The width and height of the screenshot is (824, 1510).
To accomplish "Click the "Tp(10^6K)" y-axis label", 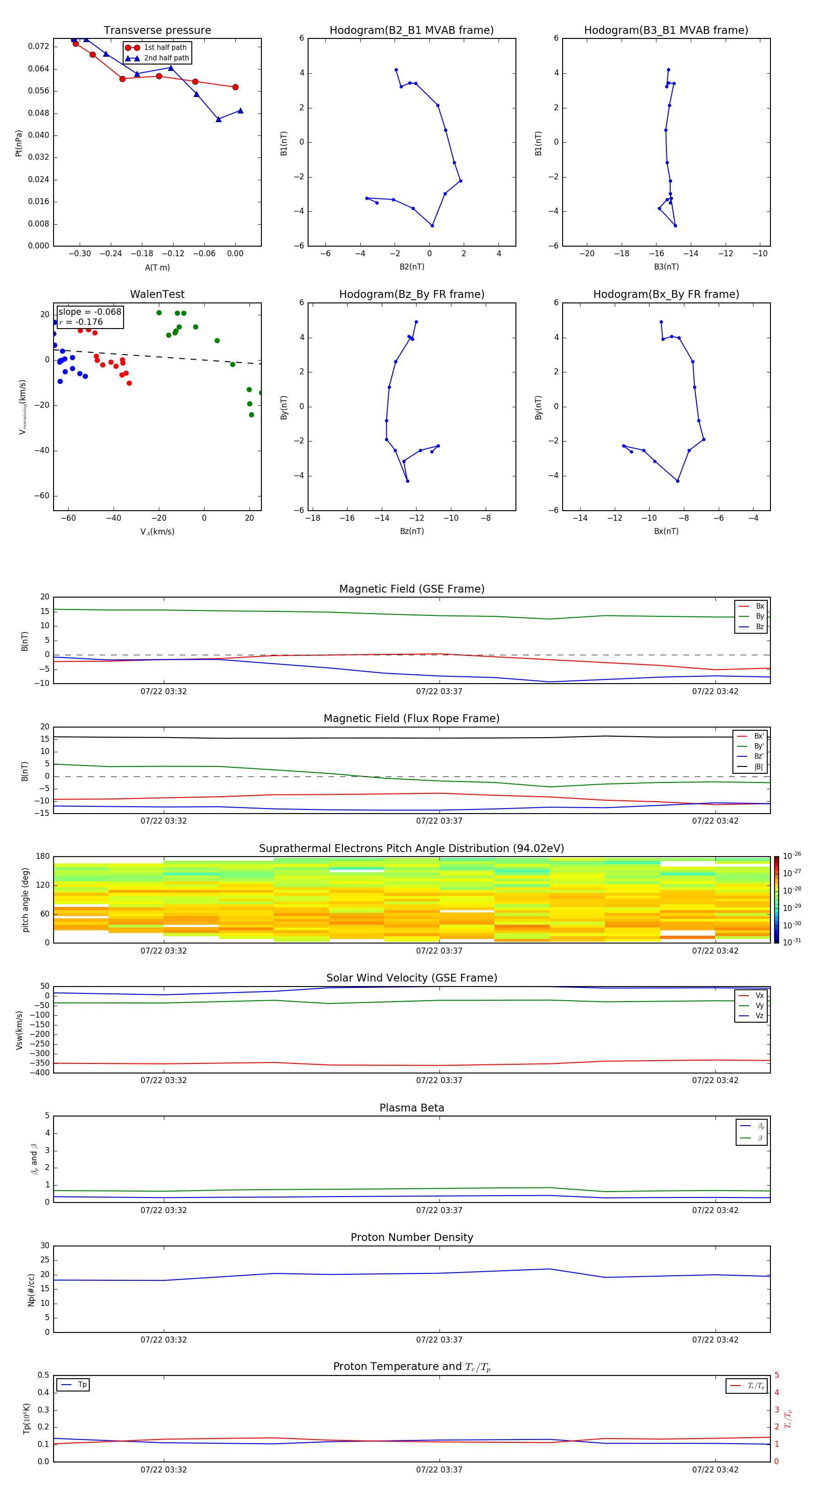I will (x=27, y=1418).
